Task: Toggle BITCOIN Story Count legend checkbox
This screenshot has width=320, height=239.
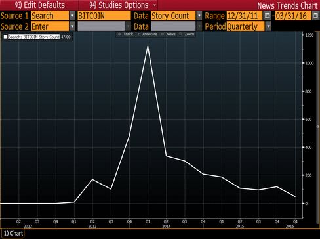Action: [5, 37]
